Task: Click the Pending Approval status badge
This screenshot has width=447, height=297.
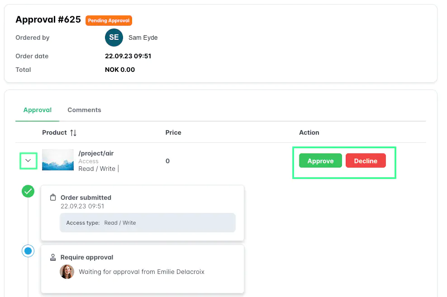Action: [x=109, y=20]
